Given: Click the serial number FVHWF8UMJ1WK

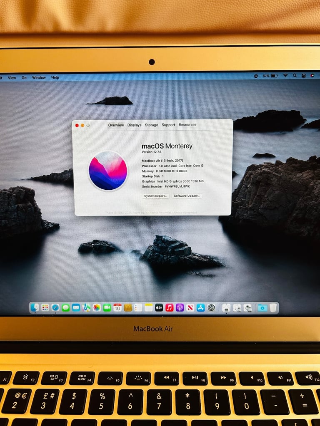Looking at the screenshot, I should point(177,186).
